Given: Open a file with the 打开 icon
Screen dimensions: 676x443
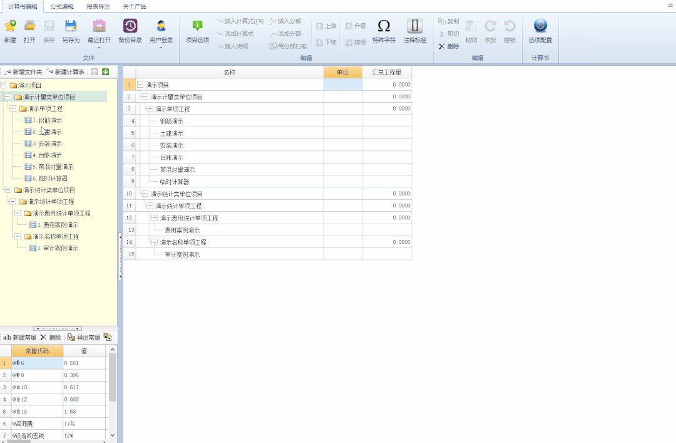Looking at the screenshot, I should click(29, 26).
